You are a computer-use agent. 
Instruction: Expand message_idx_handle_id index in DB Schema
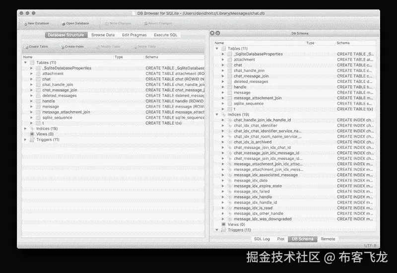(223, 203)
